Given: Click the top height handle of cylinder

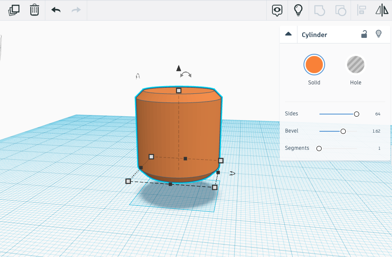Looking at the screenshot, I should pos(179,90).
